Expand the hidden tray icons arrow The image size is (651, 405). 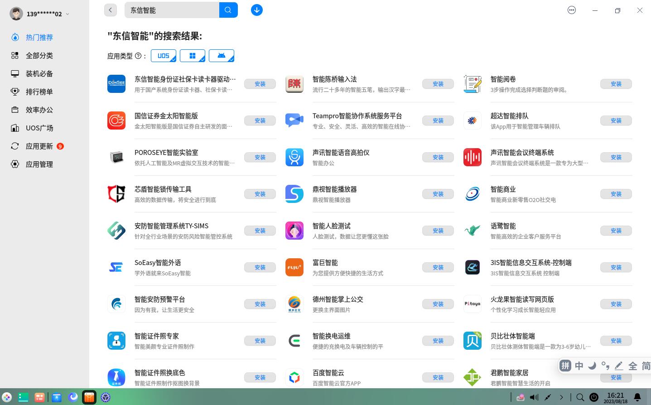562,397
